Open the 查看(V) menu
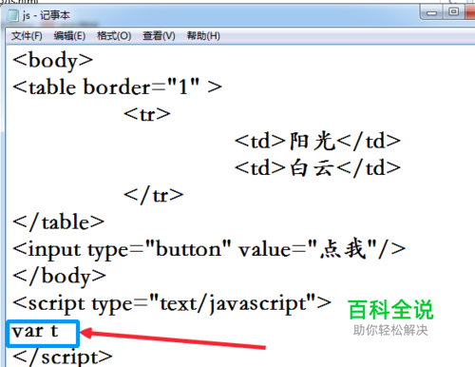 (159, 36)
